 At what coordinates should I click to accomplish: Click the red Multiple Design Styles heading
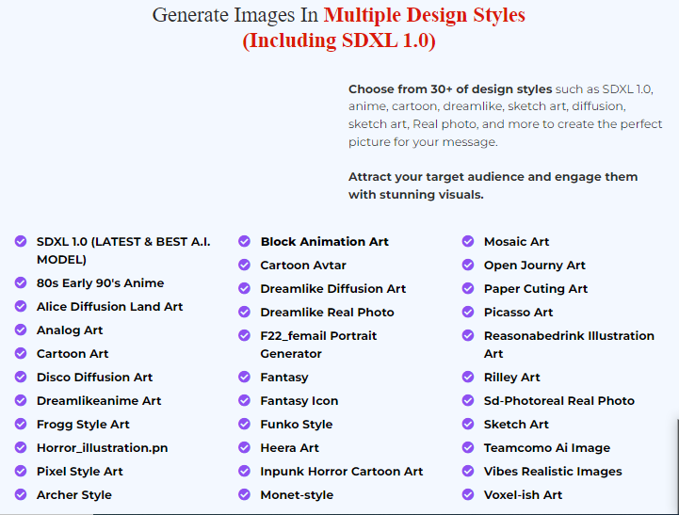(x=424, y=15)
